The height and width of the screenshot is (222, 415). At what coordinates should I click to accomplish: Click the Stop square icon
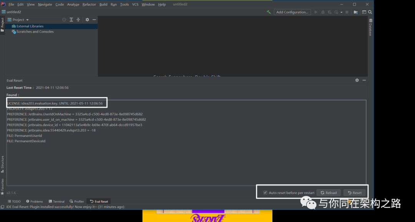[x=347, y=12]
